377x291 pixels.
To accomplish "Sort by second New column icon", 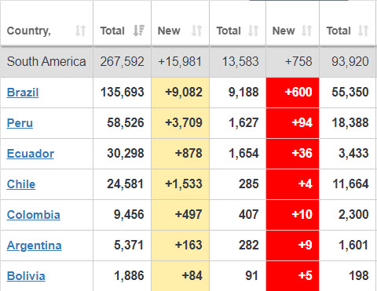I will [x=306, y=31].
